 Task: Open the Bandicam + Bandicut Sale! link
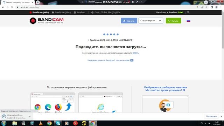[x=169, y=13]
